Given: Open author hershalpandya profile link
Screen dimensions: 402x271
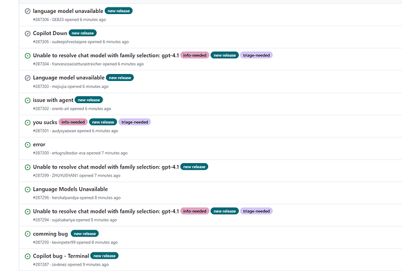Looking at the screenshot, I should 65,198.
